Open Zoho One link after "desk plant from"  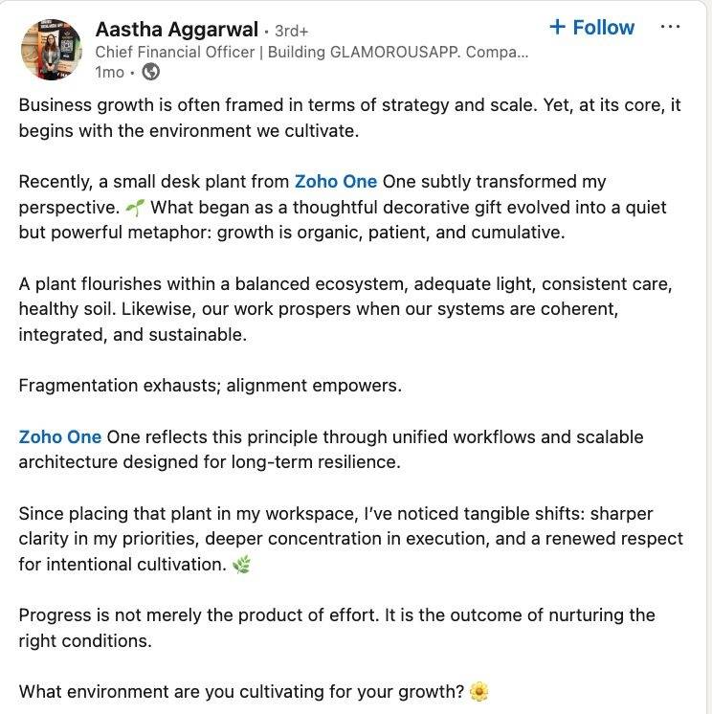click(336, 182)
